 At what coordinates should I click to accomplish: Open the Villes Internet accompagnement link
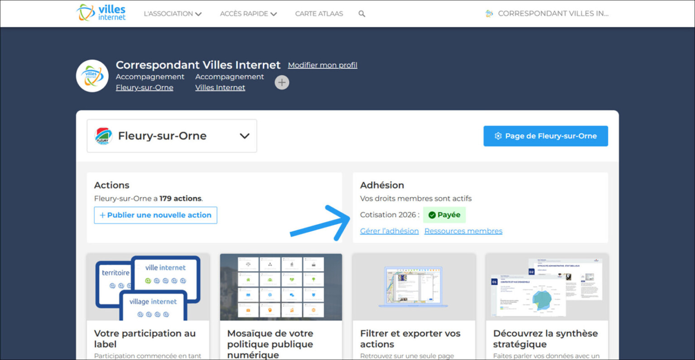[x=220, y=88]
